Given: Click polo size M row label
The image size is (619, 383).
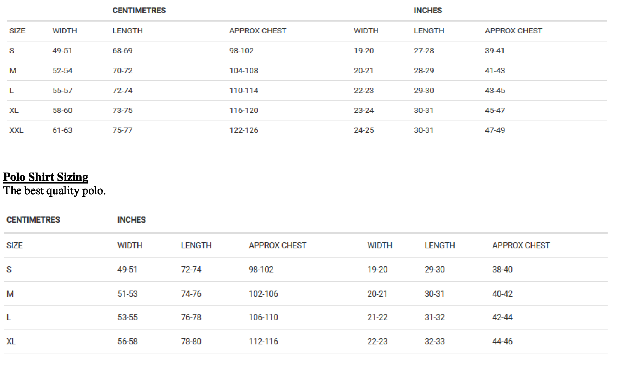Looking at the screenshot, I should (10, 294).
